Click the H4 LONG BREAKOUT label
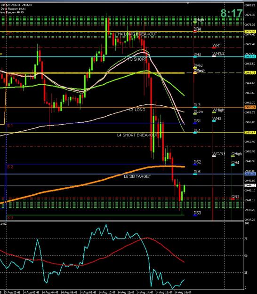Image resolution: width=257 pixels, height=294 pixels. tap(137, 34)
